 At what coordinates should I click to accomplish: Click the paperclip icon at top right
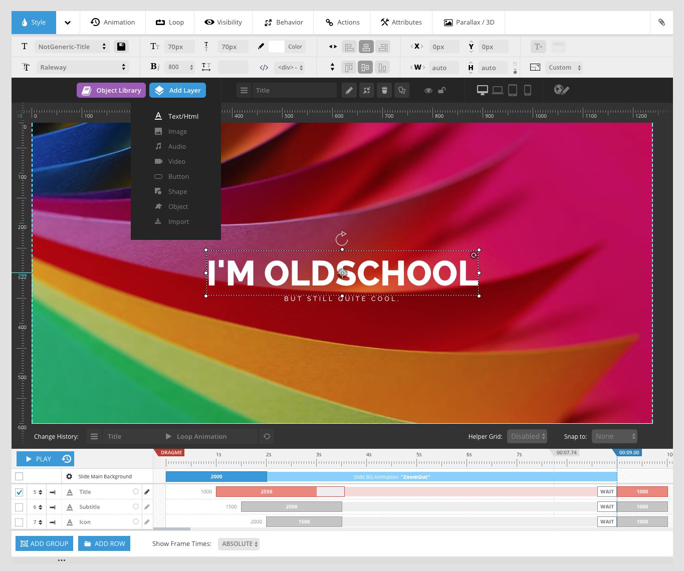(x=661, y=23)
